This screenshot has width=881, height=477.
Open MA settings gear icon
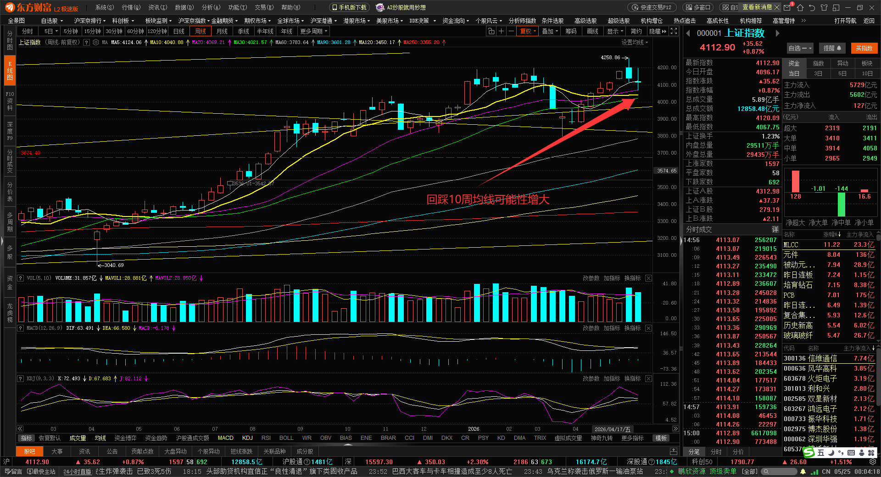[96, 42]
